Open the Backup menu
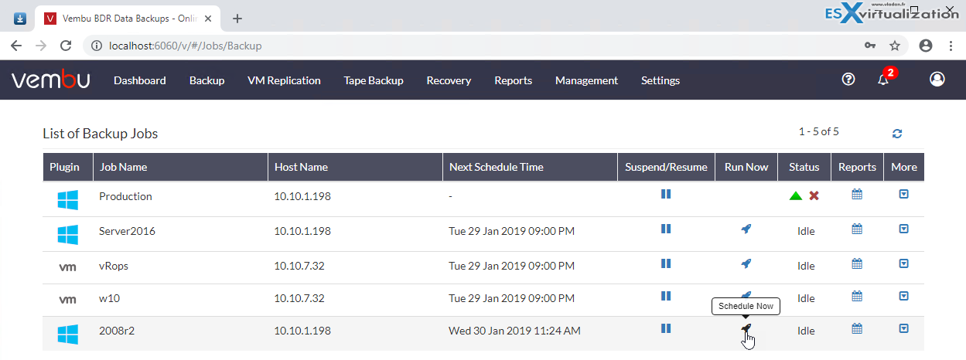The image size is (966, 360). pos(207,80)
